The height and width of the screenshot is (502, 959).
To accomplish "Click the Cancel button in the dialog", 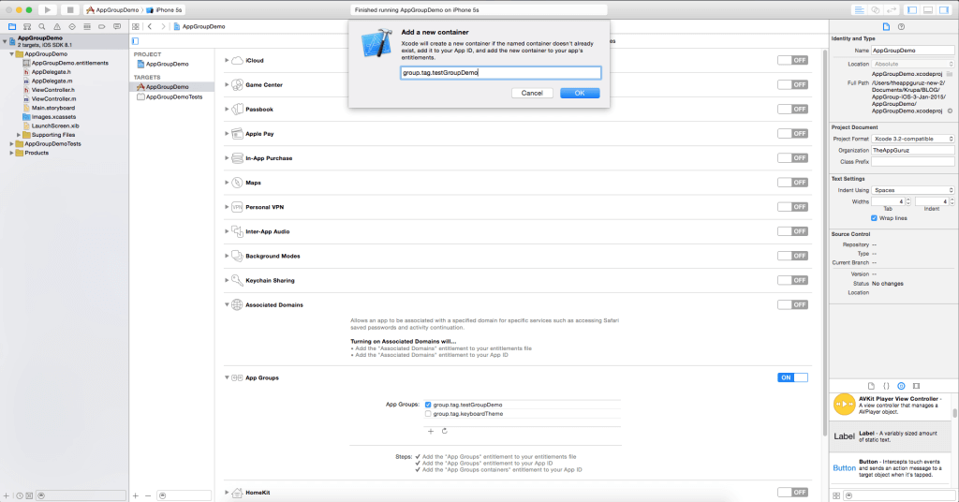I will 532,93.
